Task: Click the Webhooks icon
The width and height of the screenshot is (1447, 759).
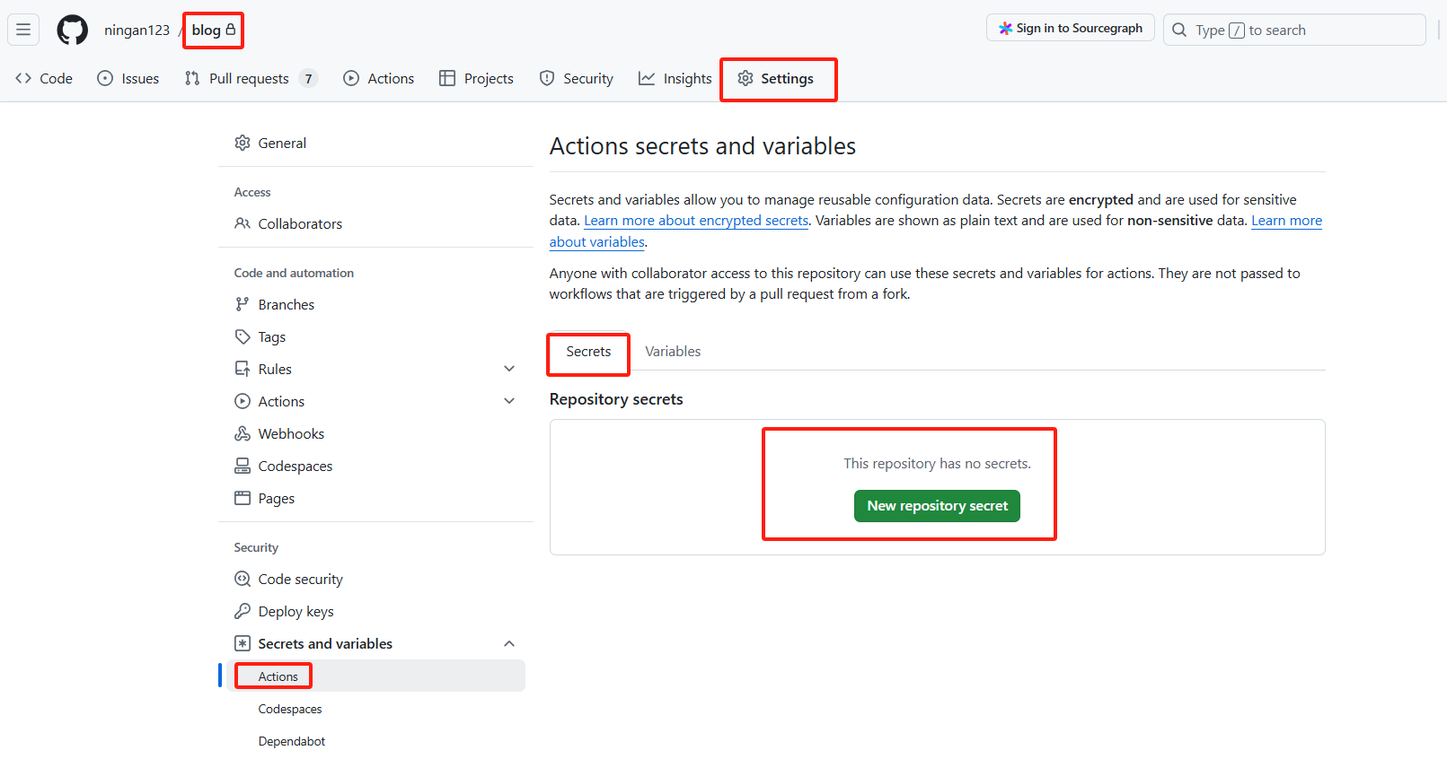Action: 243,433
